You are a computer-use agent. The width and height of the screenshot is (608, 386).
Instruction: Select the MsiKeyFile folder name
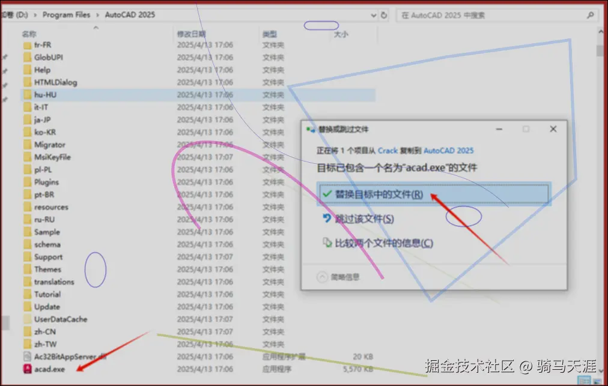(52, 157)
